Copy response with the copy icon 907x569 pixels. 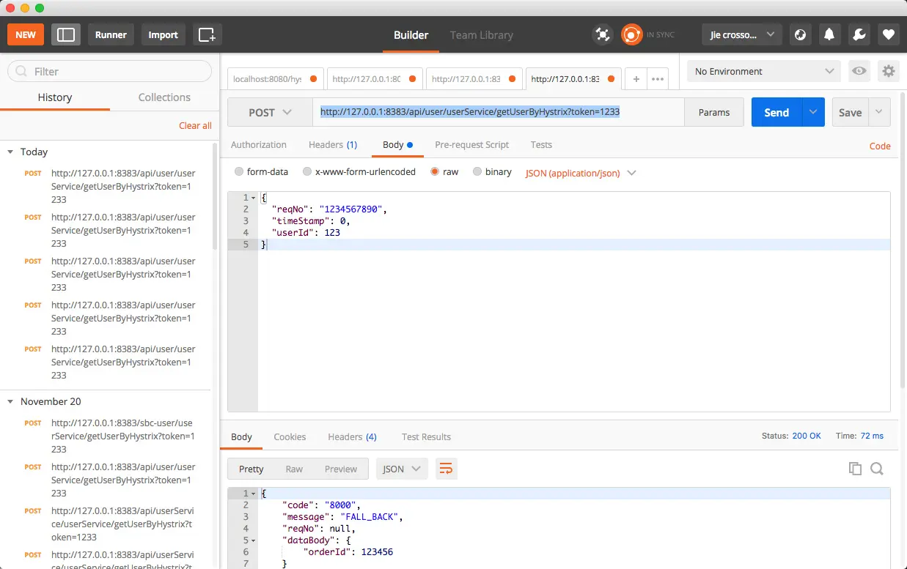click(x=855, y=469)
